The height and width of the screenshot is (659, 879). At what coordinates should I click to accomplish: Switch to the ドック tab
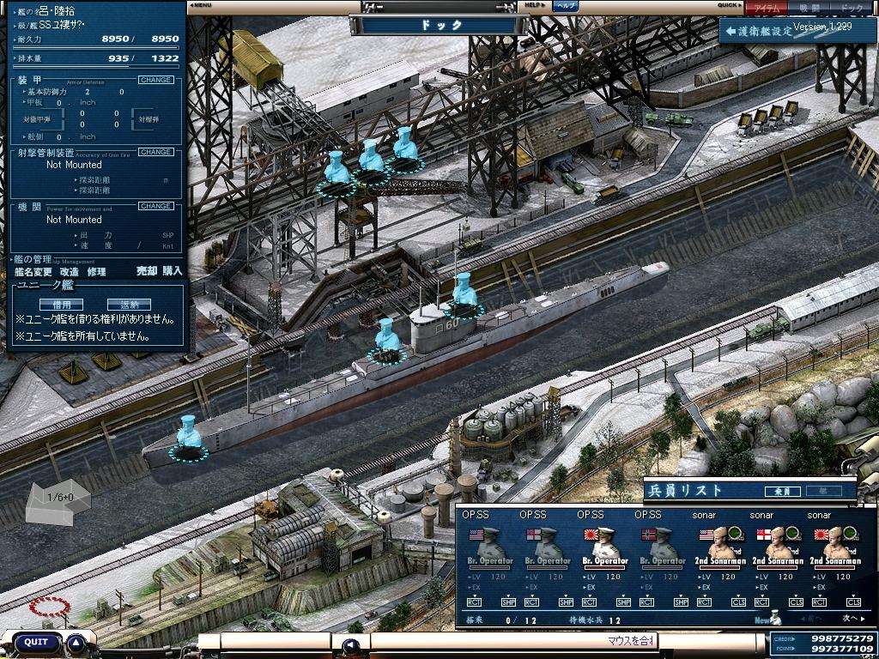pos(850,8)
